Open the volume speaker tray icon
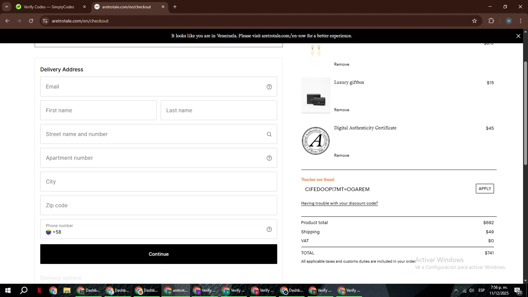 (x=472, y=291)
